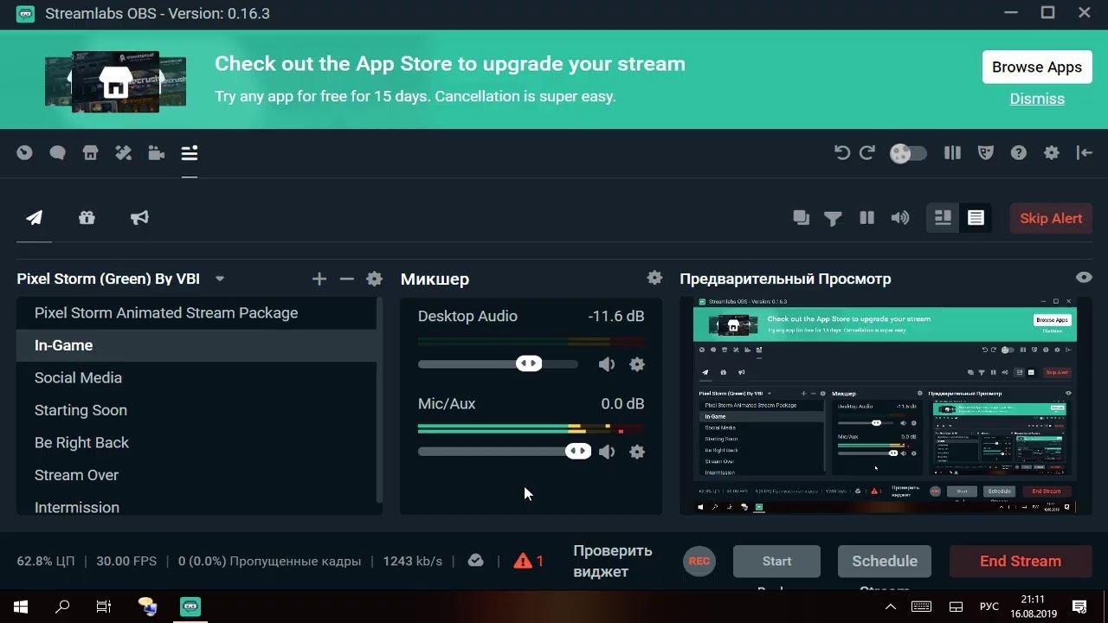Open scene settings gear icon
The height and width of the screenshot is (623, 1108).
click(374, 279)
